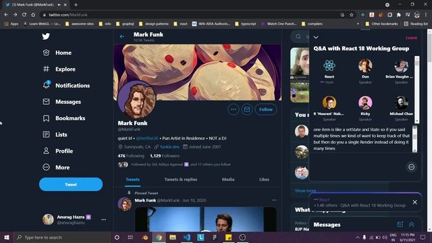432x243 pixels.
Task: Open Notifications in the sidebar
Action: (66, 86)
